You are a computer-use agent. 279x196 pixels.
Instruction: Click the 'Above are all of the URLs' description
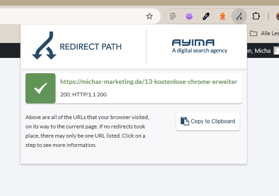point(87,131)
